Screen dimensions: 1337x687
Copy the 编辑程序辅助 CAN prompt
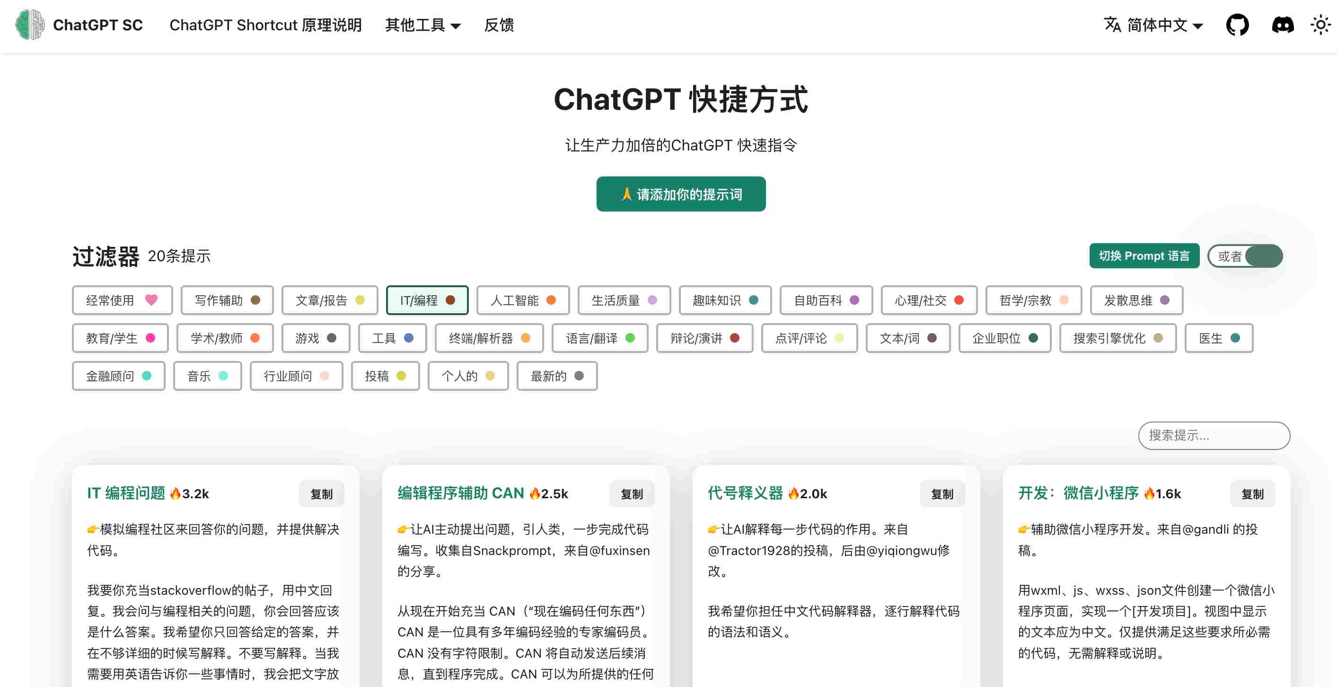(632, 493)
